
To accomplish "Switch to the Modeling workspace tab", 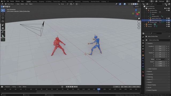I will [35, 2].
